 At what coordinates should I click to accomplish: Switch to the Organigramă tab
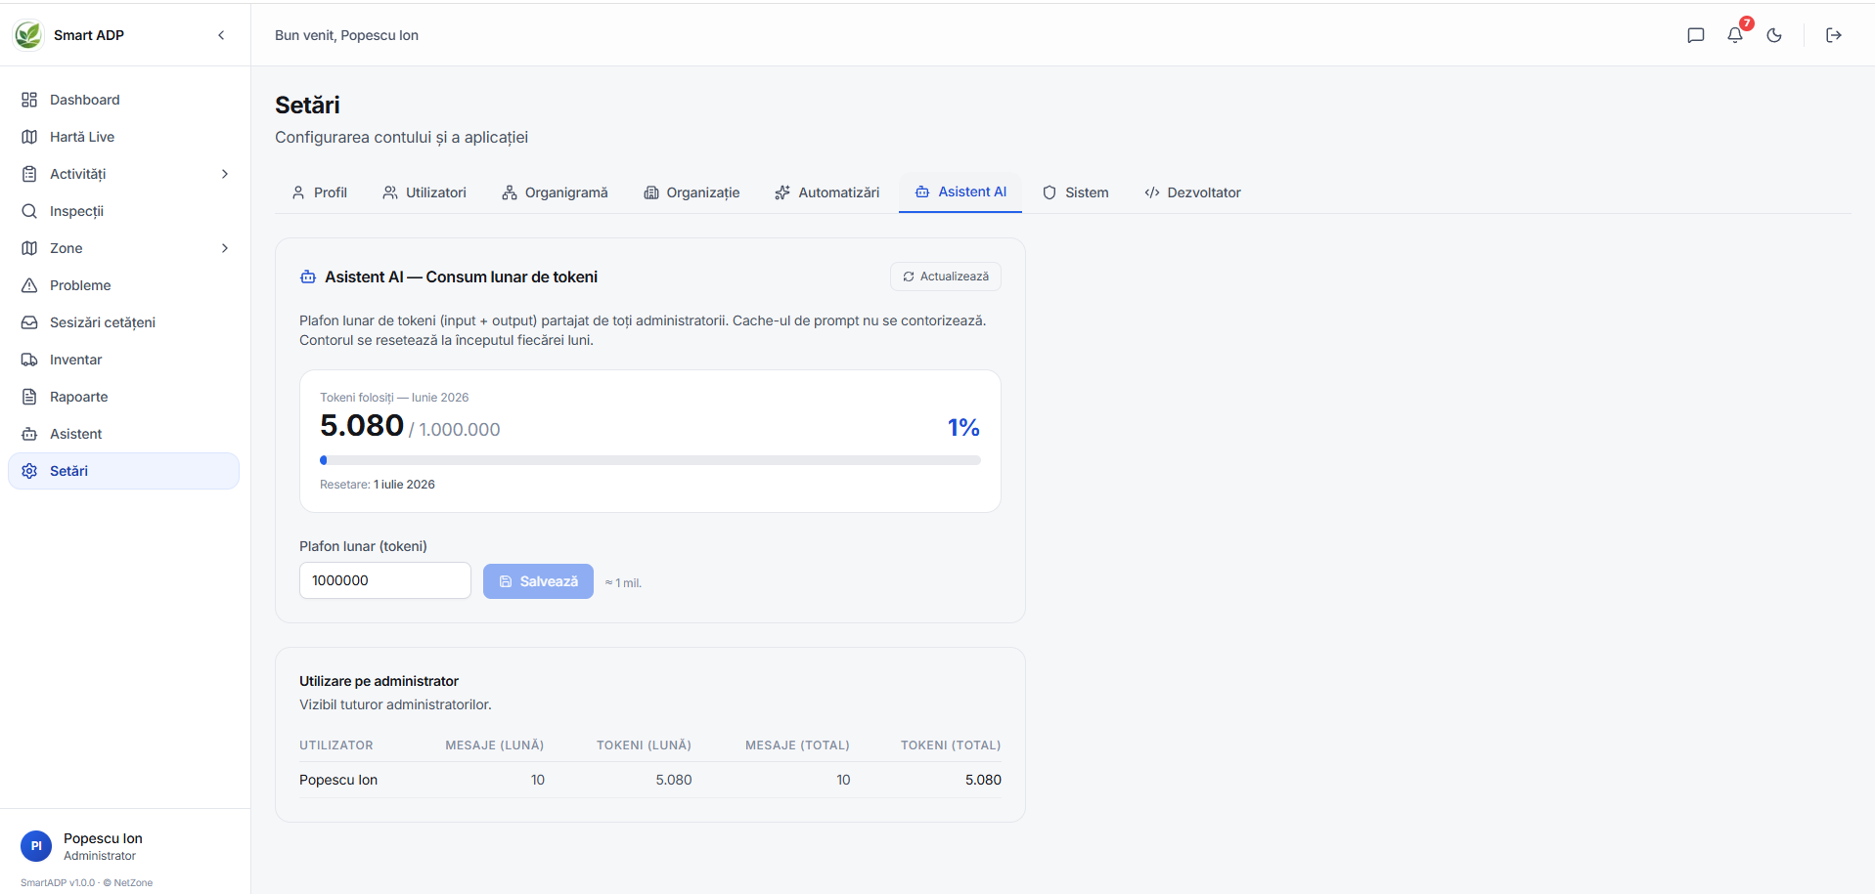point(555,192)
